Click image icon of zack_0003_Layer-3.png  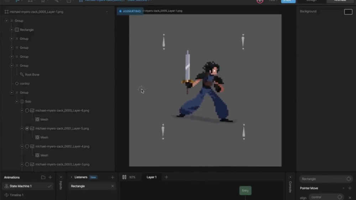point(32,164)
